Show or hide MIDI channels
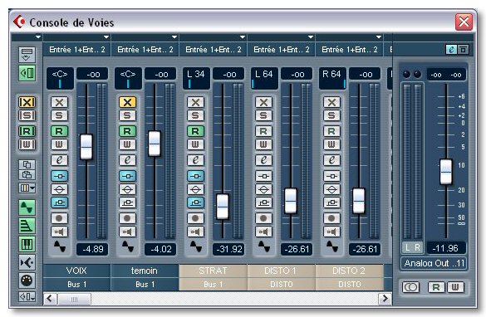The image size is (486, 317). [27, 280]
